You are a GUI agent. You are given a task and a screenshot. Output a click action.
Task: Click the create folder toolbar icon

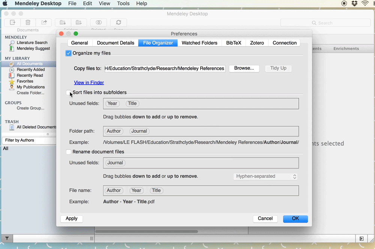coord(63,22)
